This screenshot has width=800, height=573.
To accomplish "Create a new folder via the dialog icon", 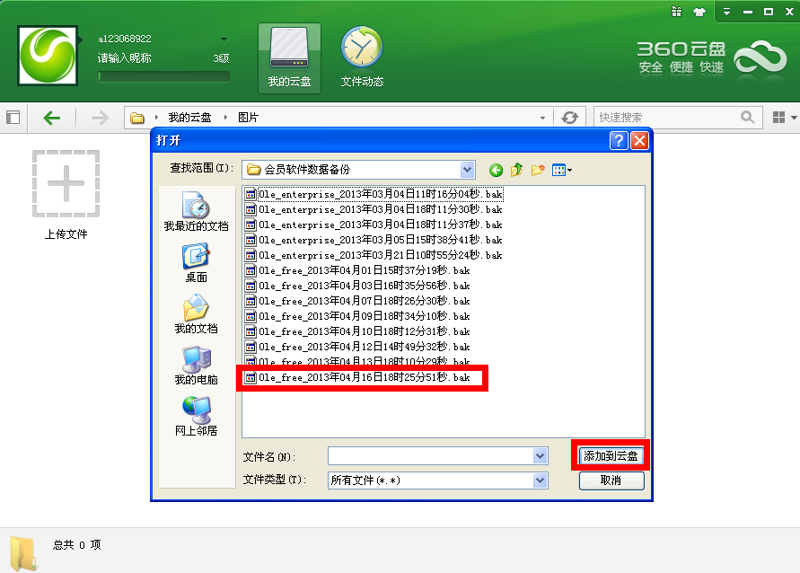I will coord(538,169).
